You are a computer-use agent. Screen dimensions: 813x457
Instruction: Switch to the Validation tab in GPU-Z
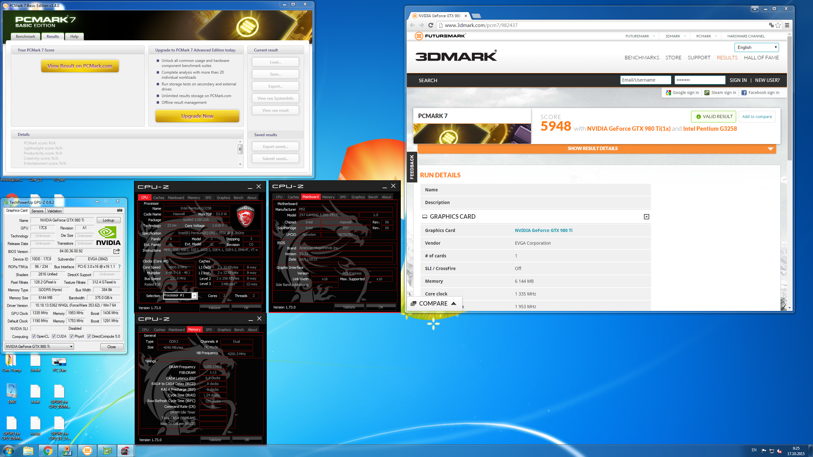pyautogui.click(x=55, y=211)
